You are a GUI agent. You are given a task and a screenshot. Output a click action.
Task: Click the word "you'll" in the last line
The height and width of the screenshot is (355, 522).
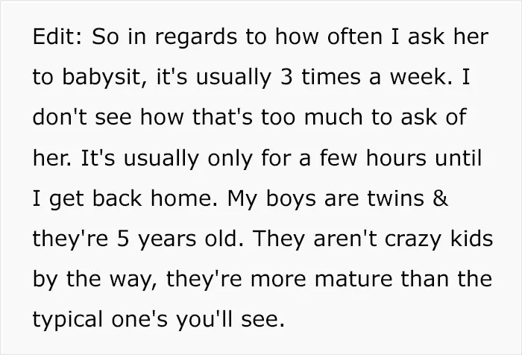click(204, 321)
